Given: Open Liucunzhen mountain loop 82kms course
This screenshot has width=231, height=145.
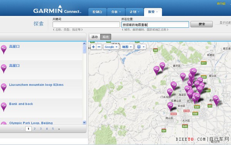Looking at the screenshot, I should pyautogui.click(x=36, y=85).
